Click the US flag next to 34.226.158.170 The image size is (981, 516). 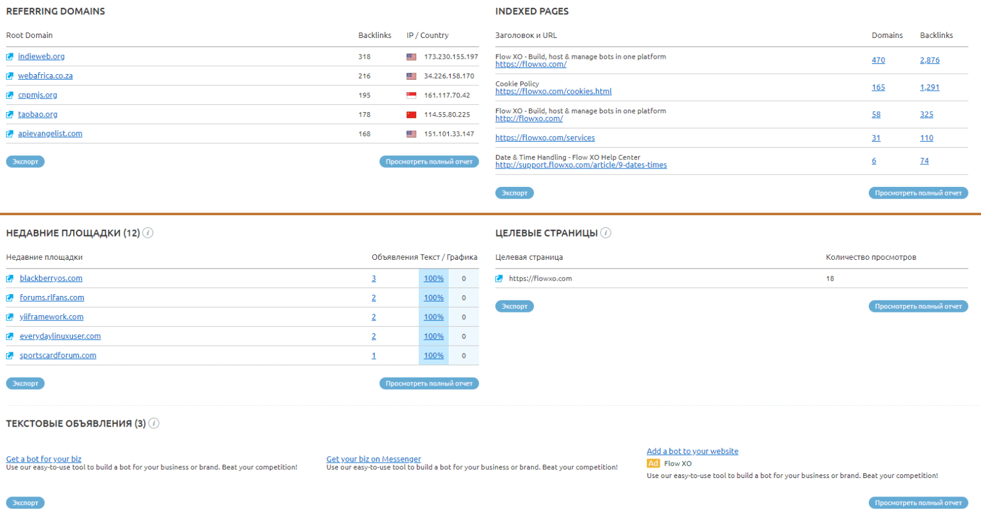(x=411, y=76)
